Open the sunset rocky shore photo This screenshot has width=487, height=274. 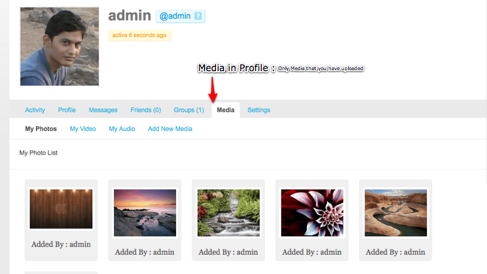[145, 213]
